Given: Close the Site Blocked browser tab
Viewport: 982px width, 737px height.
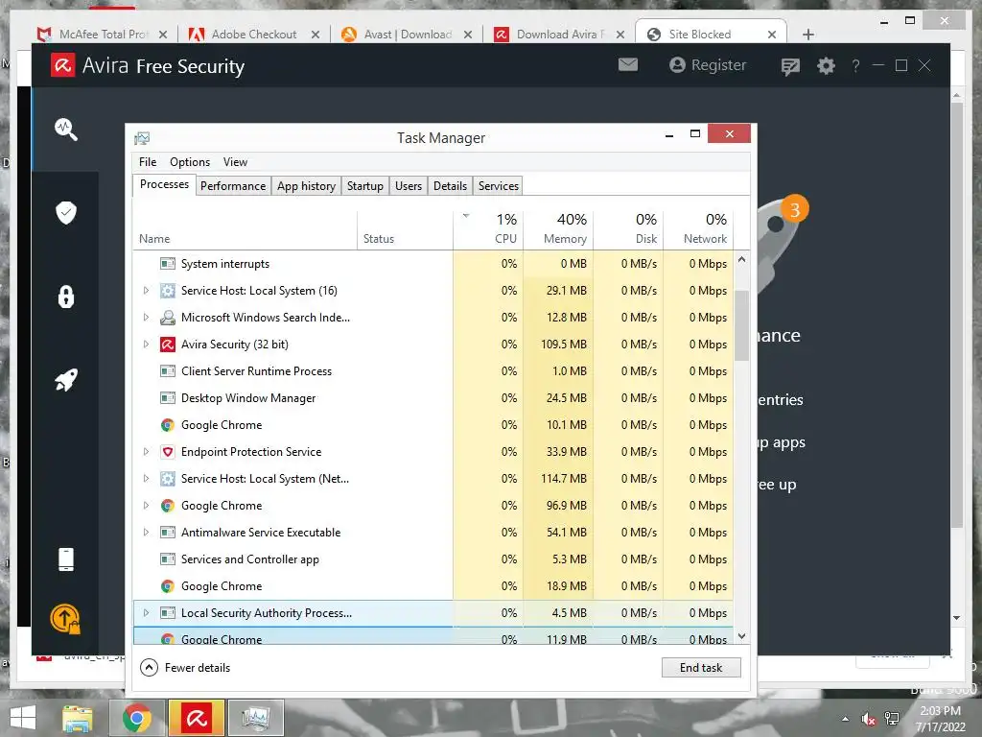Looking at the screenshot, I should [772, 35].
